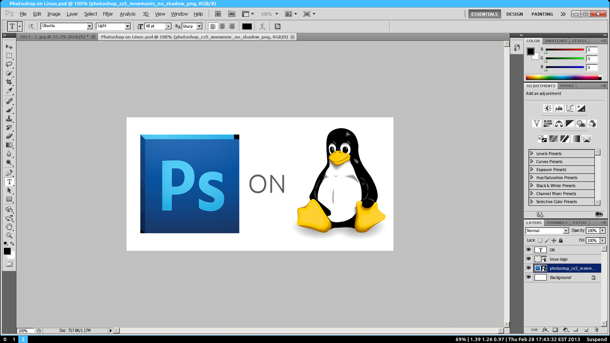610x343 pixels.
Task: Open the 68 pt font size dropdown
Action: click(x=168, y=26)
